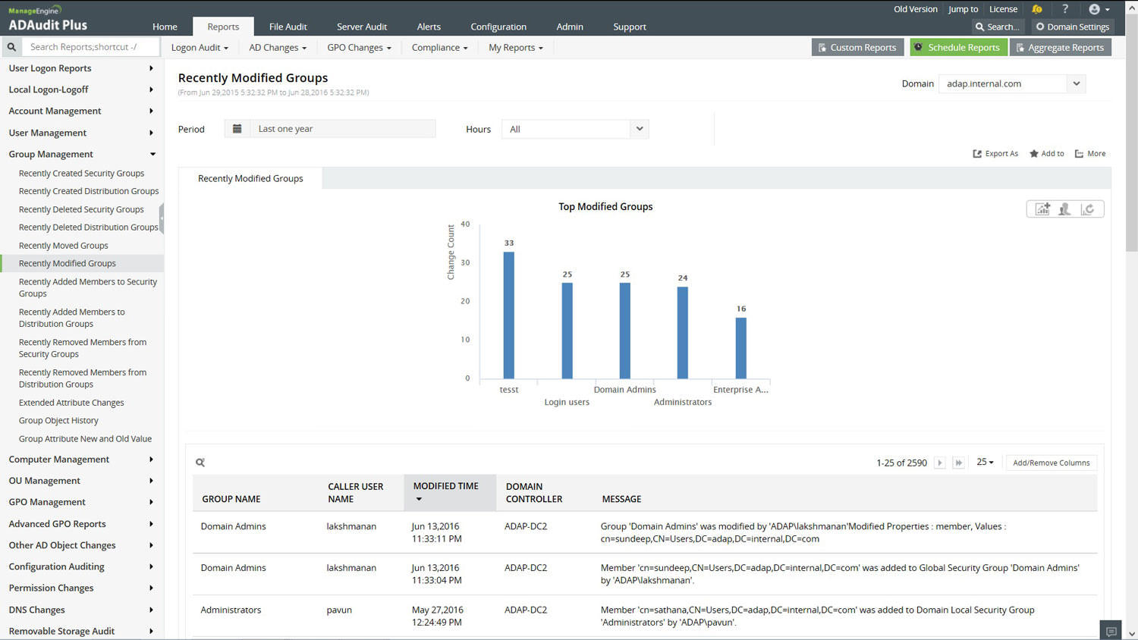Open the feedback chat icon at bottom right
Screen dimensions: 1138x640
[1111, 631]
